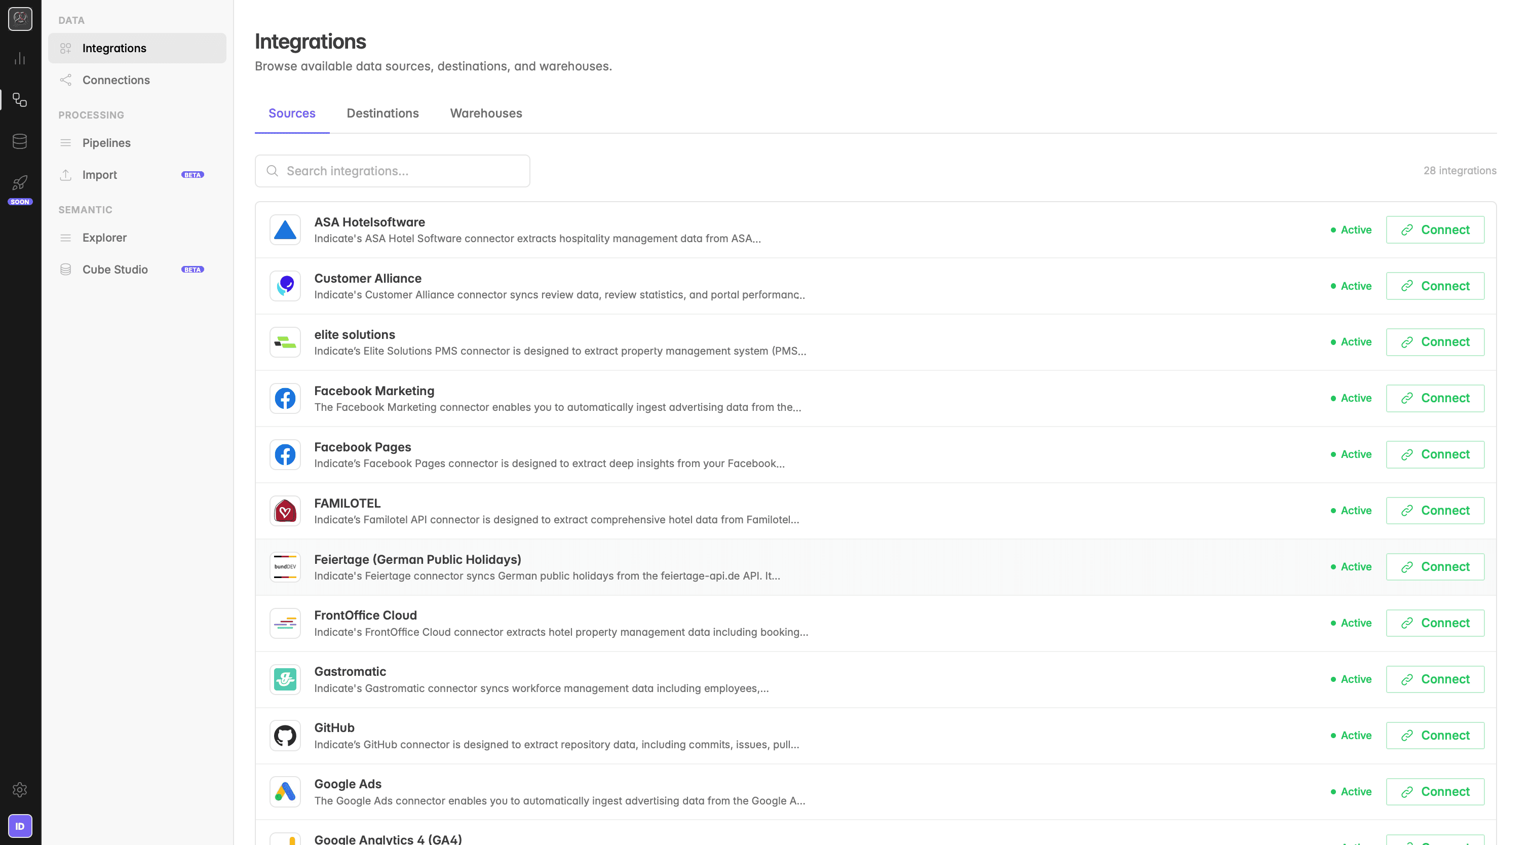The image size is (1532, 845).
Task: Open settings gear in the rail
Action: pyautogui.click(x=20, y=790)
